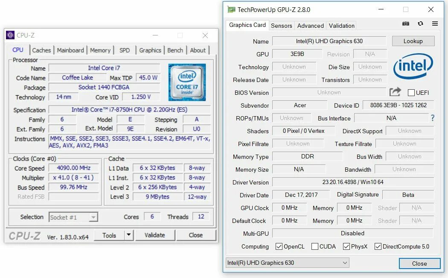Click the Cores value 6
The image size is (448, 278).
coord(152,217)
